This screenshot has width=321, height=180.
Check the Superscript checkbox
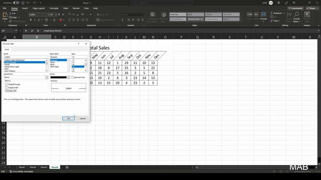[x=7, y=87]
